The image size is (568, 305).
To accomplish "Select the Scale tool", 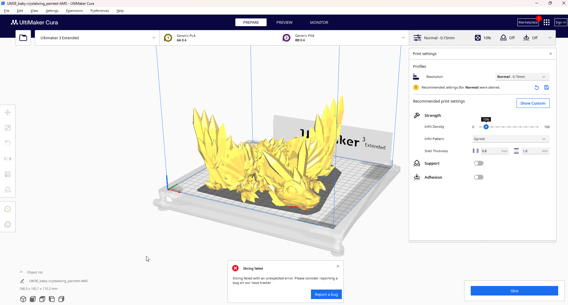I will point(8,128).
